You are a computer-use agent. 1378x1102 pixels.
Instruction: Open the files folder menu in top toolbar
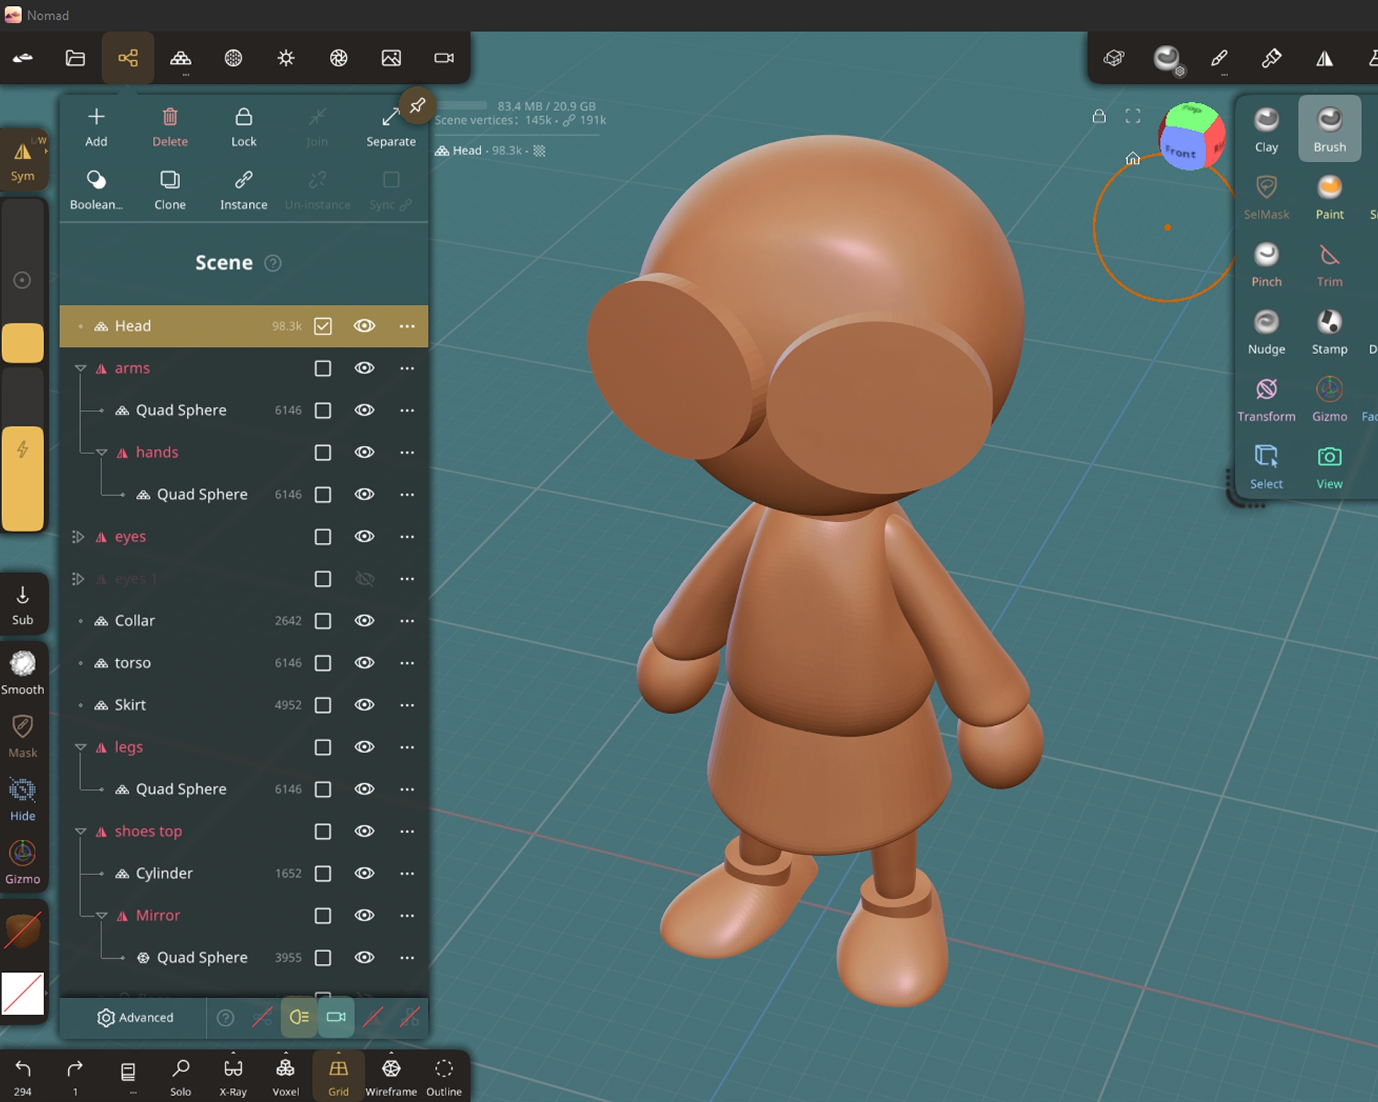(x=75, y=58)
